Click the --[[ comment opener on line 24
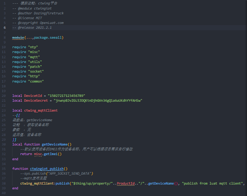247x196 pixels. pos(16,115)
